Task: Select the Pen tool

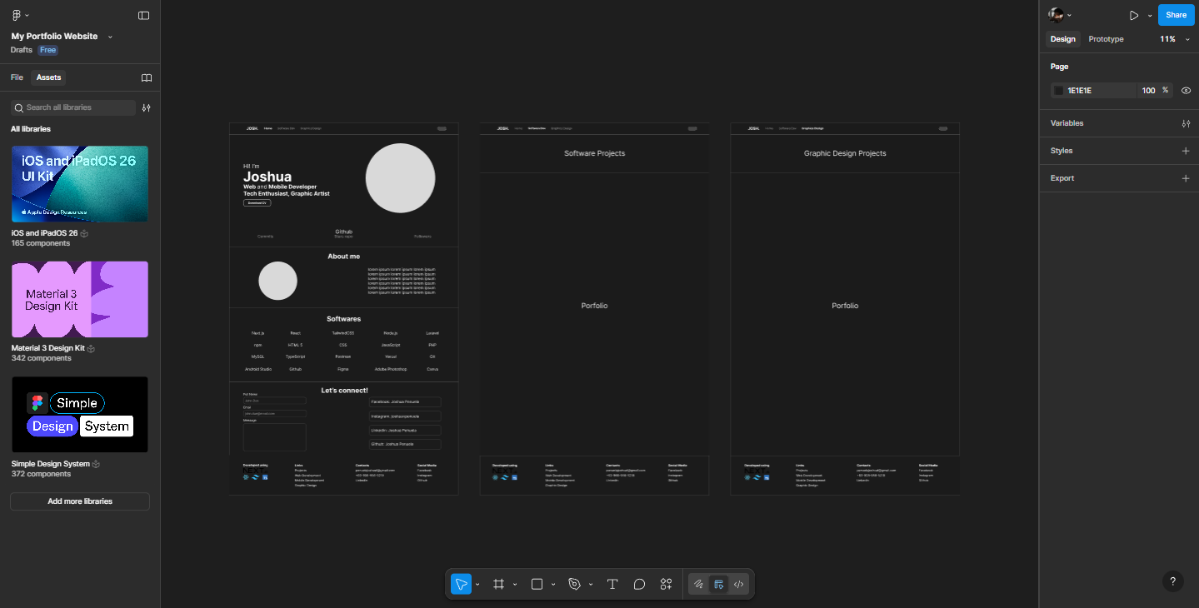Action: [574, 584]
